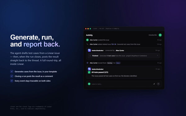Attach a file with the paperclip icon
186x116 pixels.
coord(154,84)
